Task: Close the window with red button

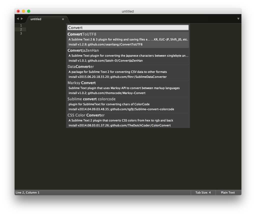Action: pyautogui.click(x=18, y=11)
